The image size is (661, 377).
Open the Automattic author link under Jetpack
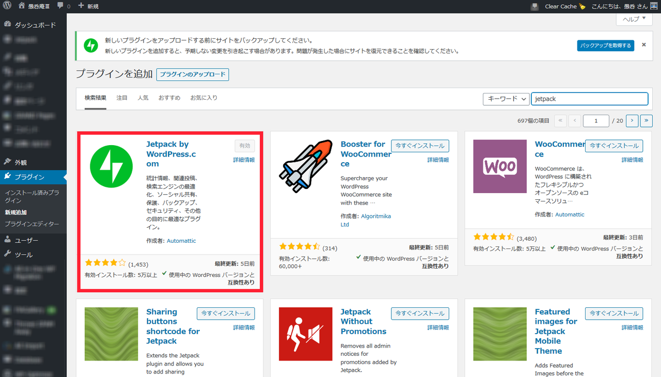(181, 241)
